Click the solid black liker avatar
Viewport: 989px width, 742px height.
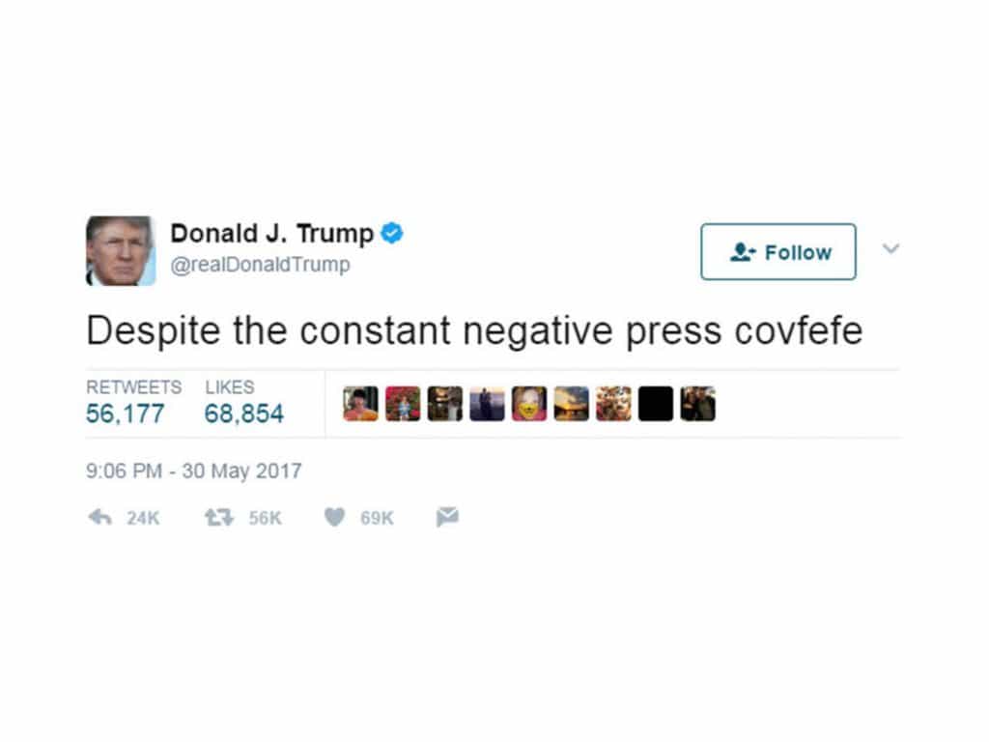coord(656,404)
